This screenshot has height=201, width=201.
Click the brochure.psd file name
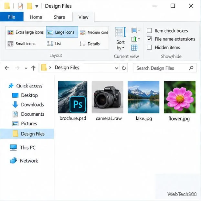73,118
